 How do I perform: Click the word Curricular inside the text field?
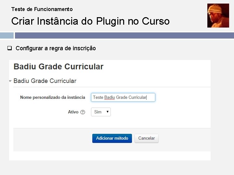pyautogui.click(x=137, y=97)
